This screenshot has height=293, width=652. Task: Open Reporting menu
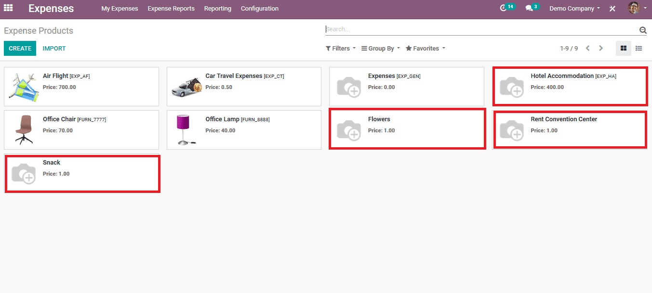[x=217, y=8]
